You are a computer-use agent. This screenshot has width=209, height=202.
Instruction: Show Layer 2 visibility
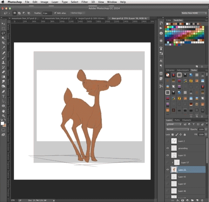[168, 141]
